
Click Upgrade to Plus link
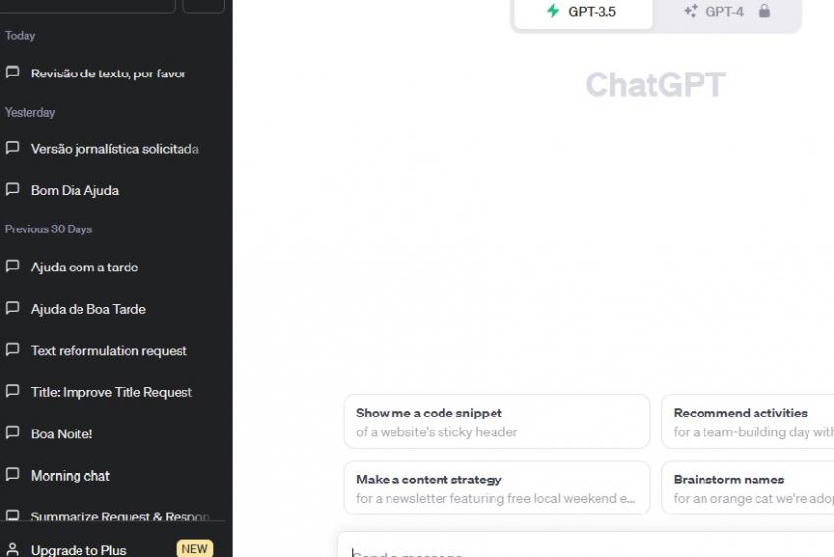tap(78, 549)
